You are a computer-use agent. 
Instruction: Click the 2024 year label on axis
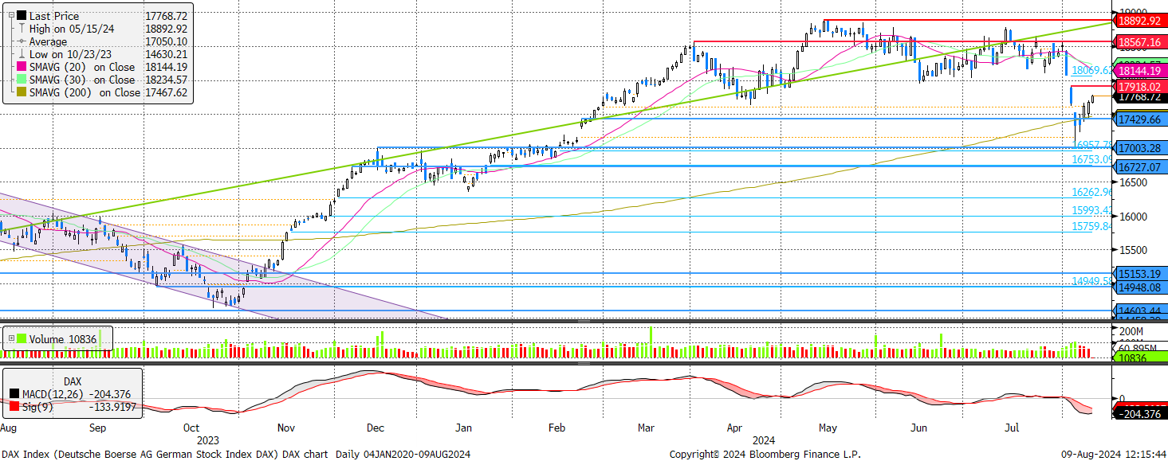tap(763, 439)
